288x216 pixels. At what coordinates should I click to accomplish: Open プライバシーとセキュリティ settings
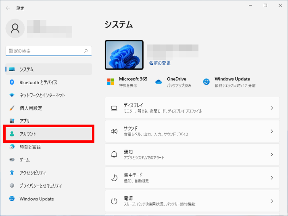[x=49, y=185]
